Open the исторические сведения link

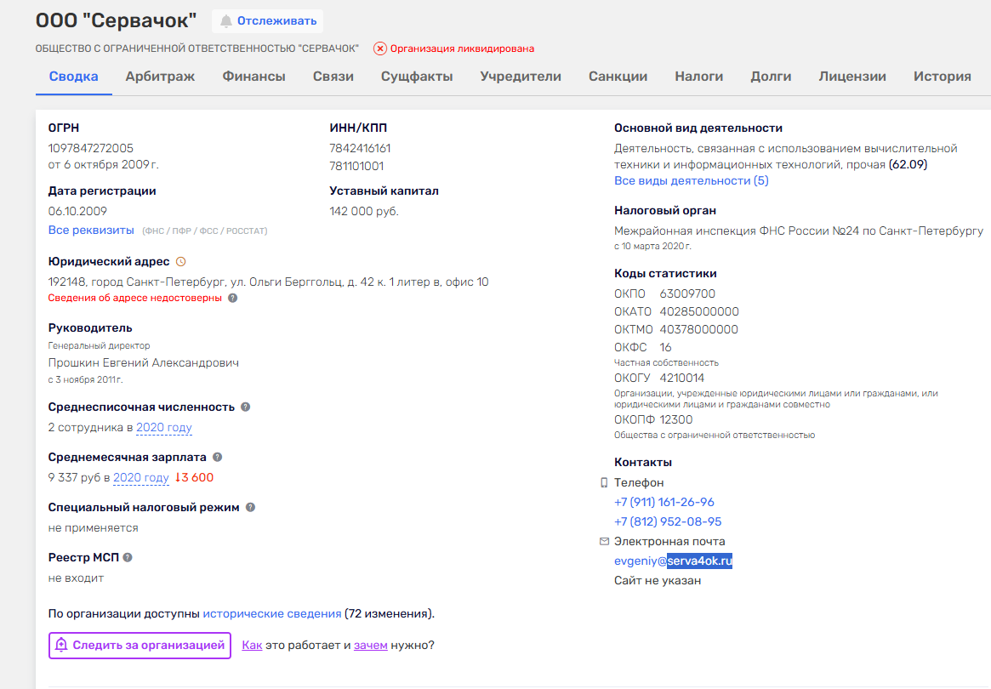pyautogui.click(x=271, y=614)
